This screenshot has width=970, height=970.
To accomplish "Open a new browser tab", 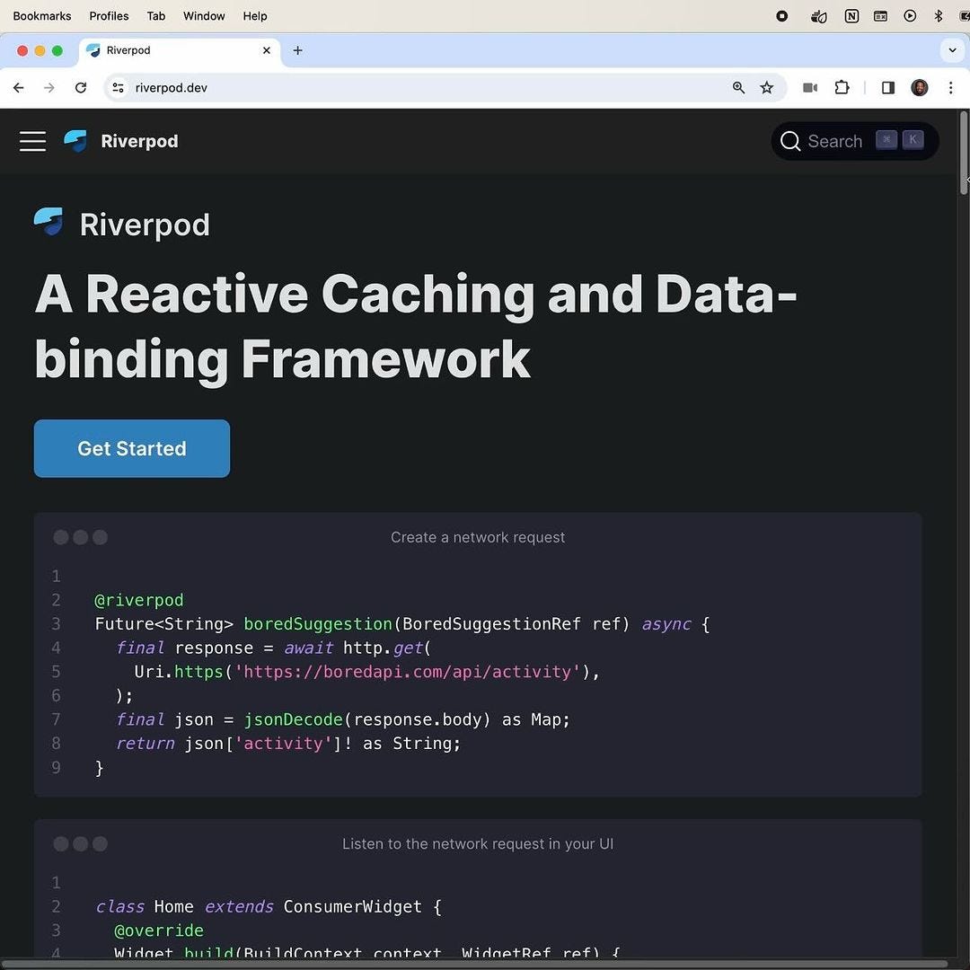I will tap(297, 50).
